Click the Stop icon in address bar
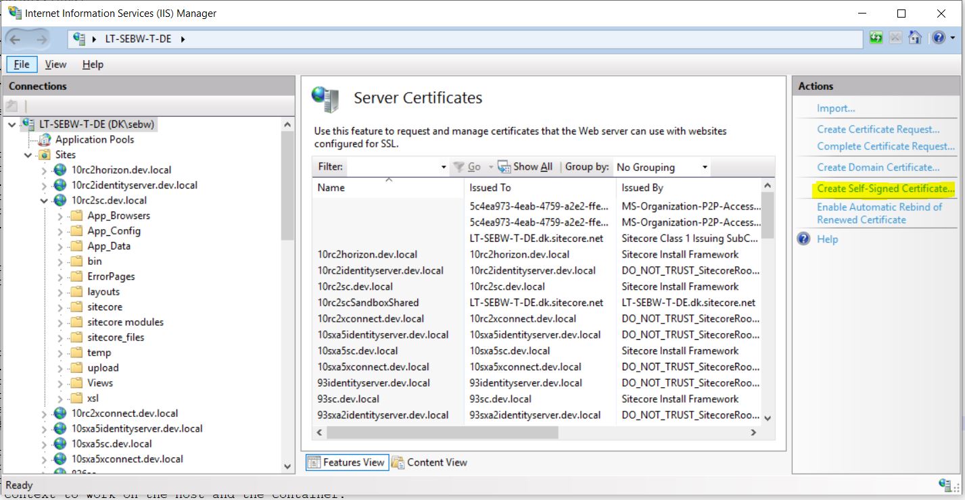Screen dimensions: 965x500 (x=895, y=38)
